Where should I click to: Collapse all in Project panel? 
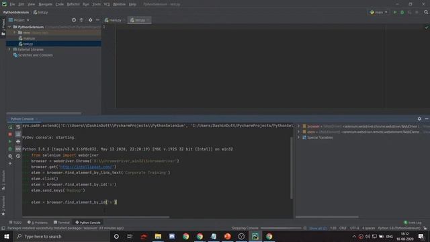click(81, 20)
